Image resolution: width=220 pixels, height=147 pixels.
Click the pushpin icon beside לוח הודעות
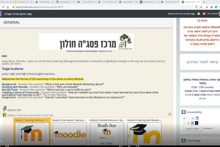pyautogui.click(x=5, y=109)
